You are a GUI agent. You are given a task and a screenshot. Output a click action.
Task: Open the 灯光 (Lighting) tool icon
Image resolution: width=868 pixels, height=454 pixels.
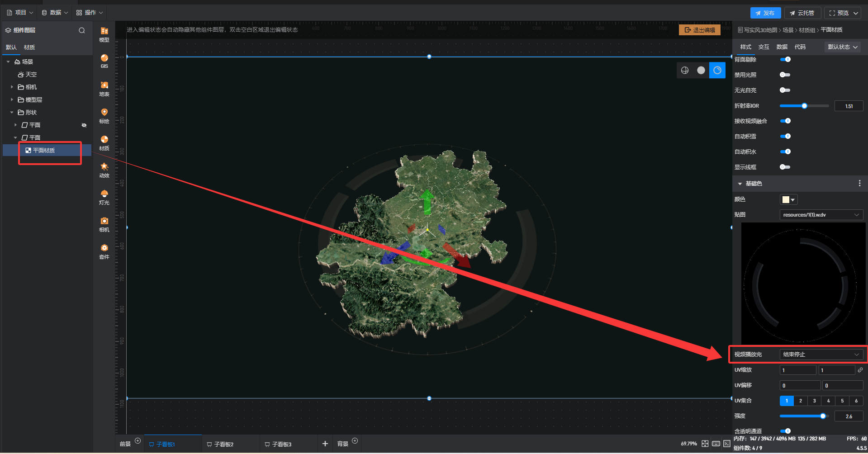click(104, 197)
